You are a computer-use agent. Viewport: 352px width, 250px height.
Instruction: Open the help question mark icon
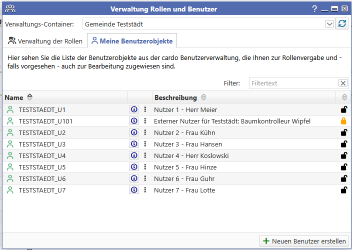(x=314, y=9)
